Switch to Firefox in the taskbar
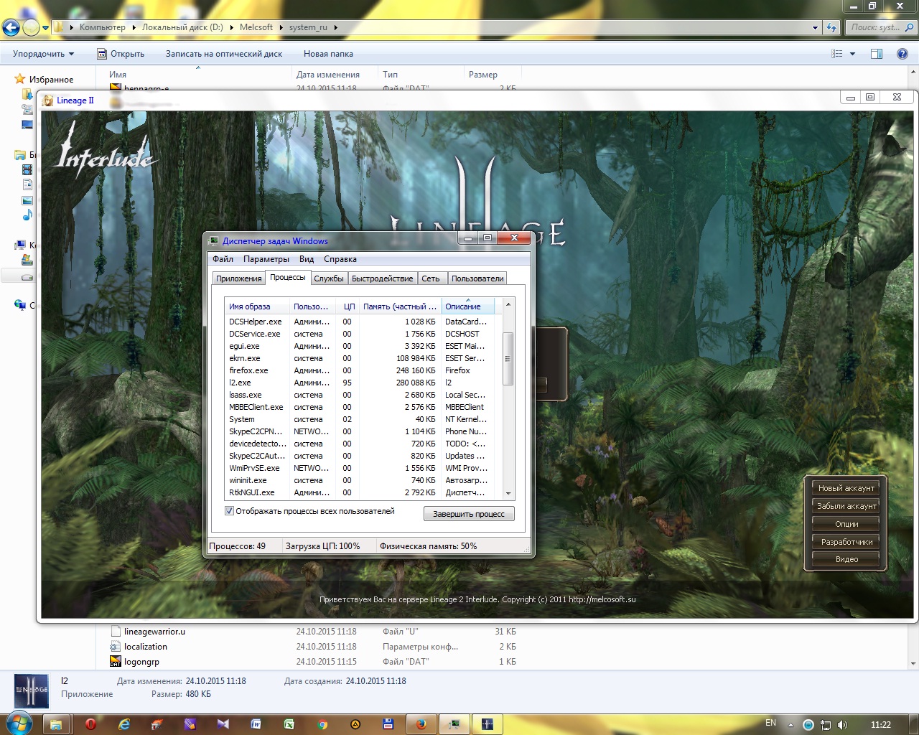 [x=421, y=724]
